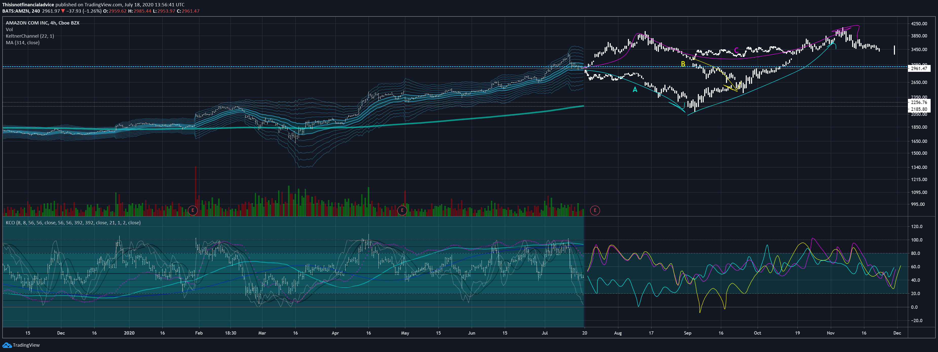Click the KCO oscillator indicator label
Image resolution: width=938 pixels, height=352 pixels.
pos(73,223)
